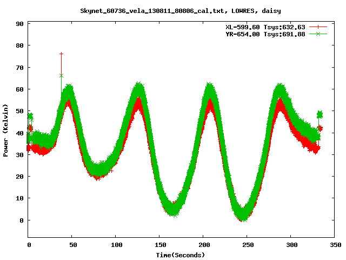The image size is (346, 260).
Task: Click the y-axis tick label 80
Action: tap(19, 45)
